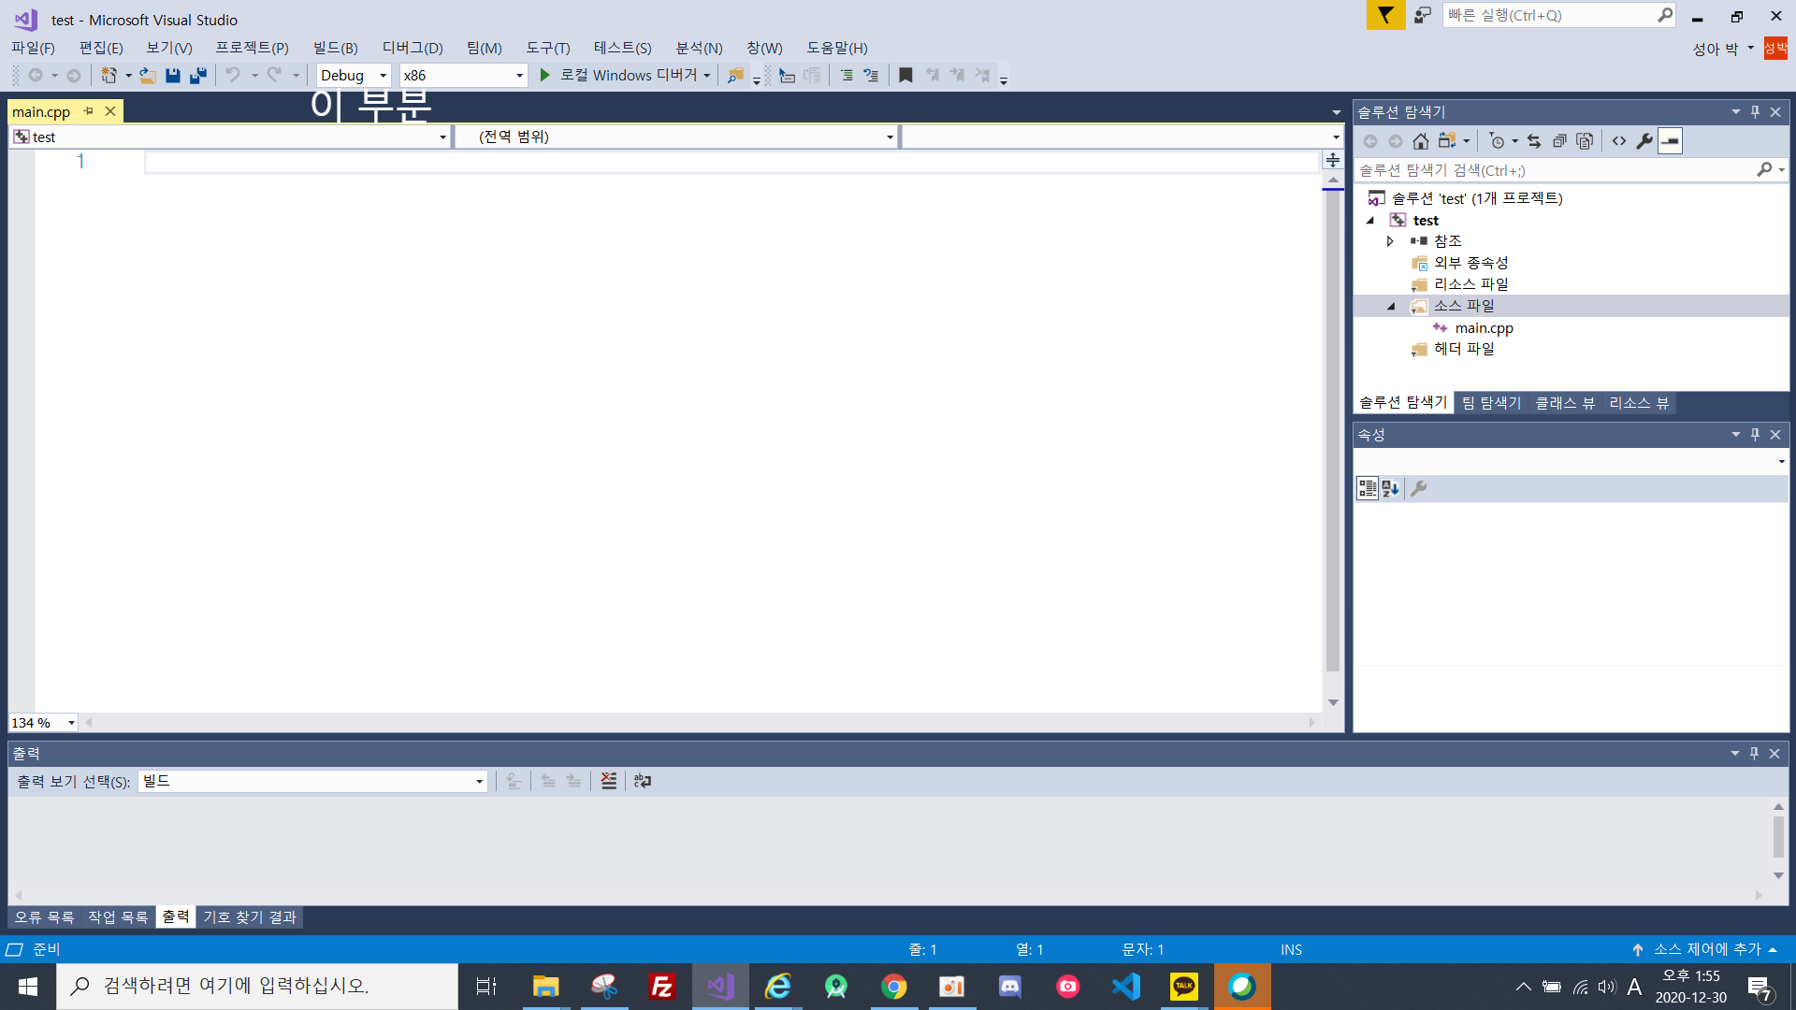The height and width of the screenshot is (1010, 1796).
Task: Toggle the preview selected items button
Action: 1670,141
